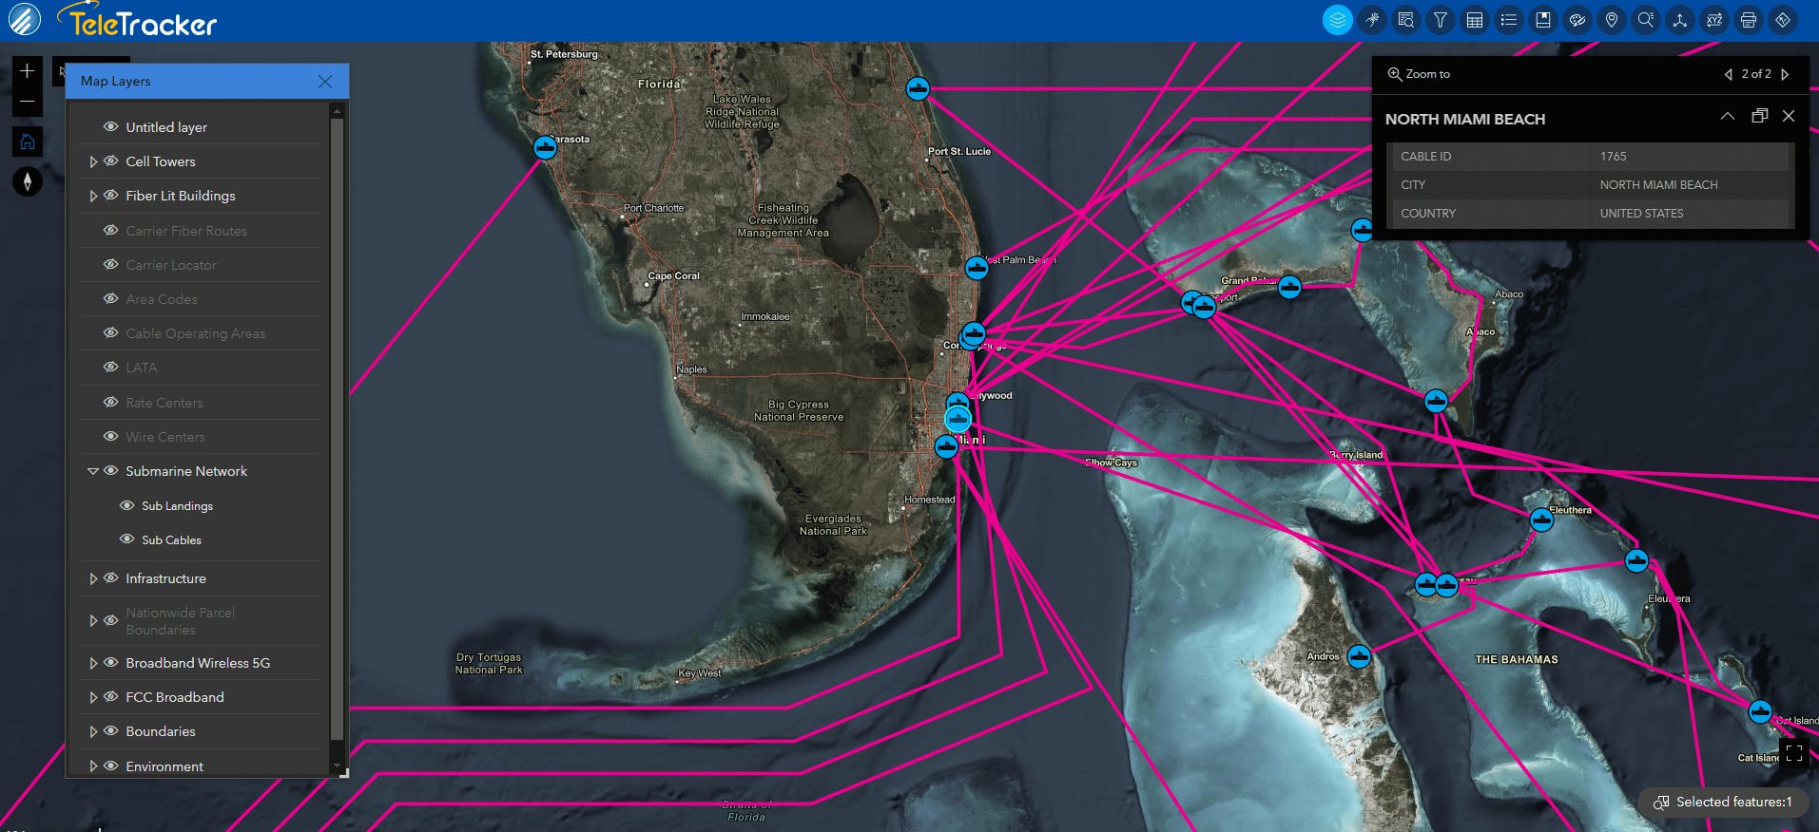Screen dimensions: 1819x832
Task: Open the magnifier search tool
Action: pos(1646,20)
